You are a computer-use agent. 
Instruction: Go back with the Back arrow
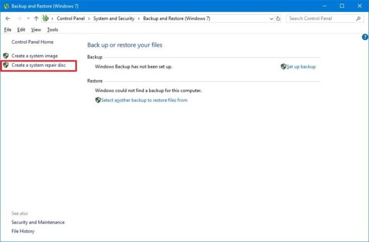[8, 18]
